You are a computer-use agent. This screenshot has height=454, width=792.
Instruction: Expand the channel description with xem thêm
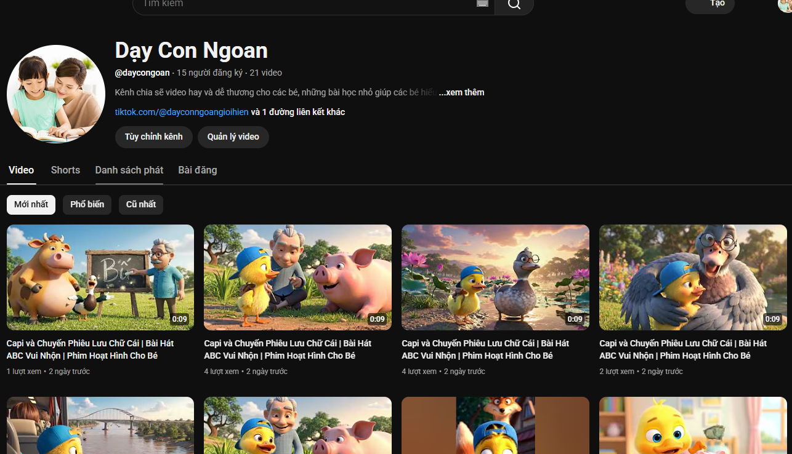tap(461, 92)
